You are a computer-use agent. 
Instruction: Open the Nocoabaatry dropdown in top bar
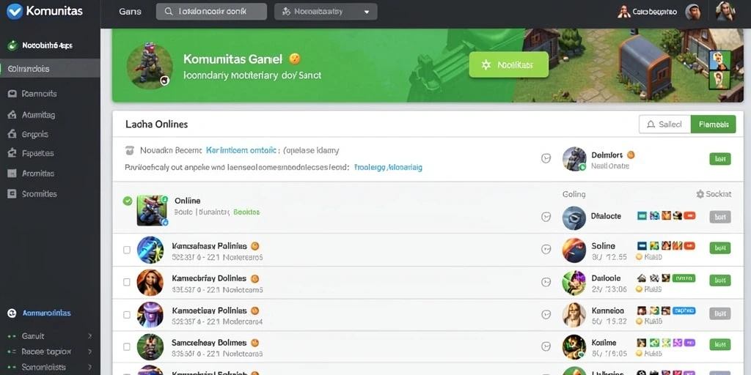click(326, 12)
